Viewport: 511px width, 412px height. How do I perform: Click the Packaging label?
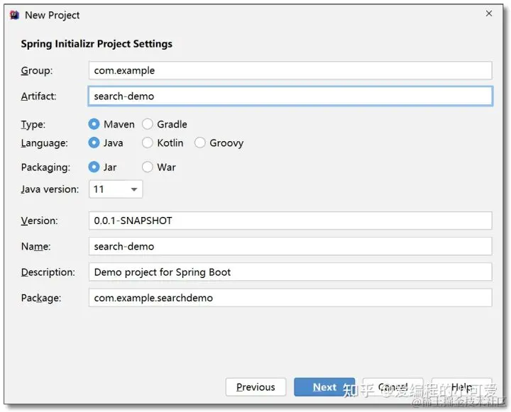click(x=45, y=167)
